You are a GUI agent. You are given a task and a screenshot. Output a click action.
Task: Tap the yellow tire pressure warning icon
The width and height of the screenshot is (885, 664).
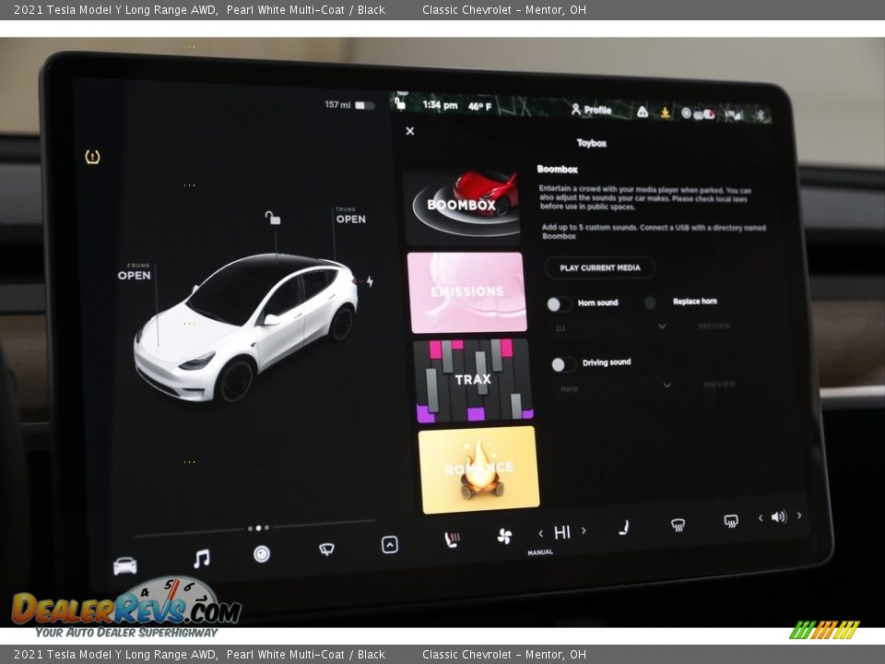[92, 157]
